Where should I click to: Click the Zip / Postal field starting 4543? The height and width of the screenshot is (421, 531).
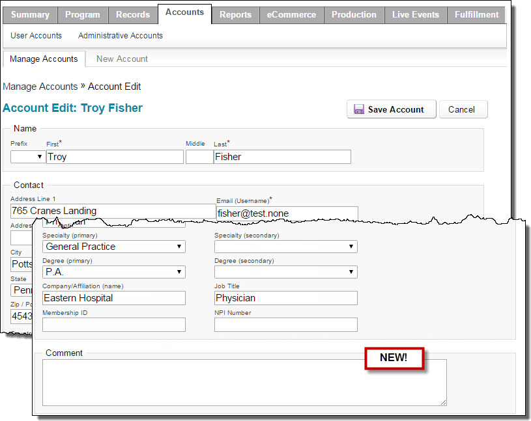[22, 316]
